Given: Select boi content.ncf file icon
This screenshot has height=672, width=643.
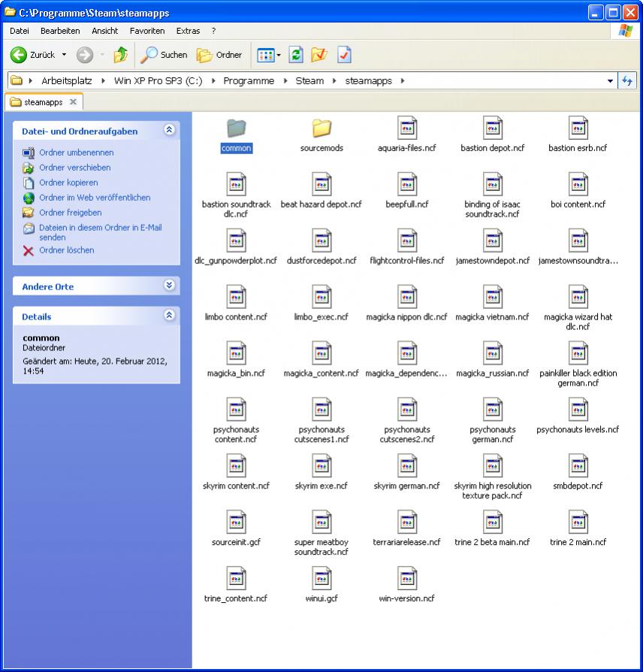Looking at the screenshot, I should [x=578, y=184].
